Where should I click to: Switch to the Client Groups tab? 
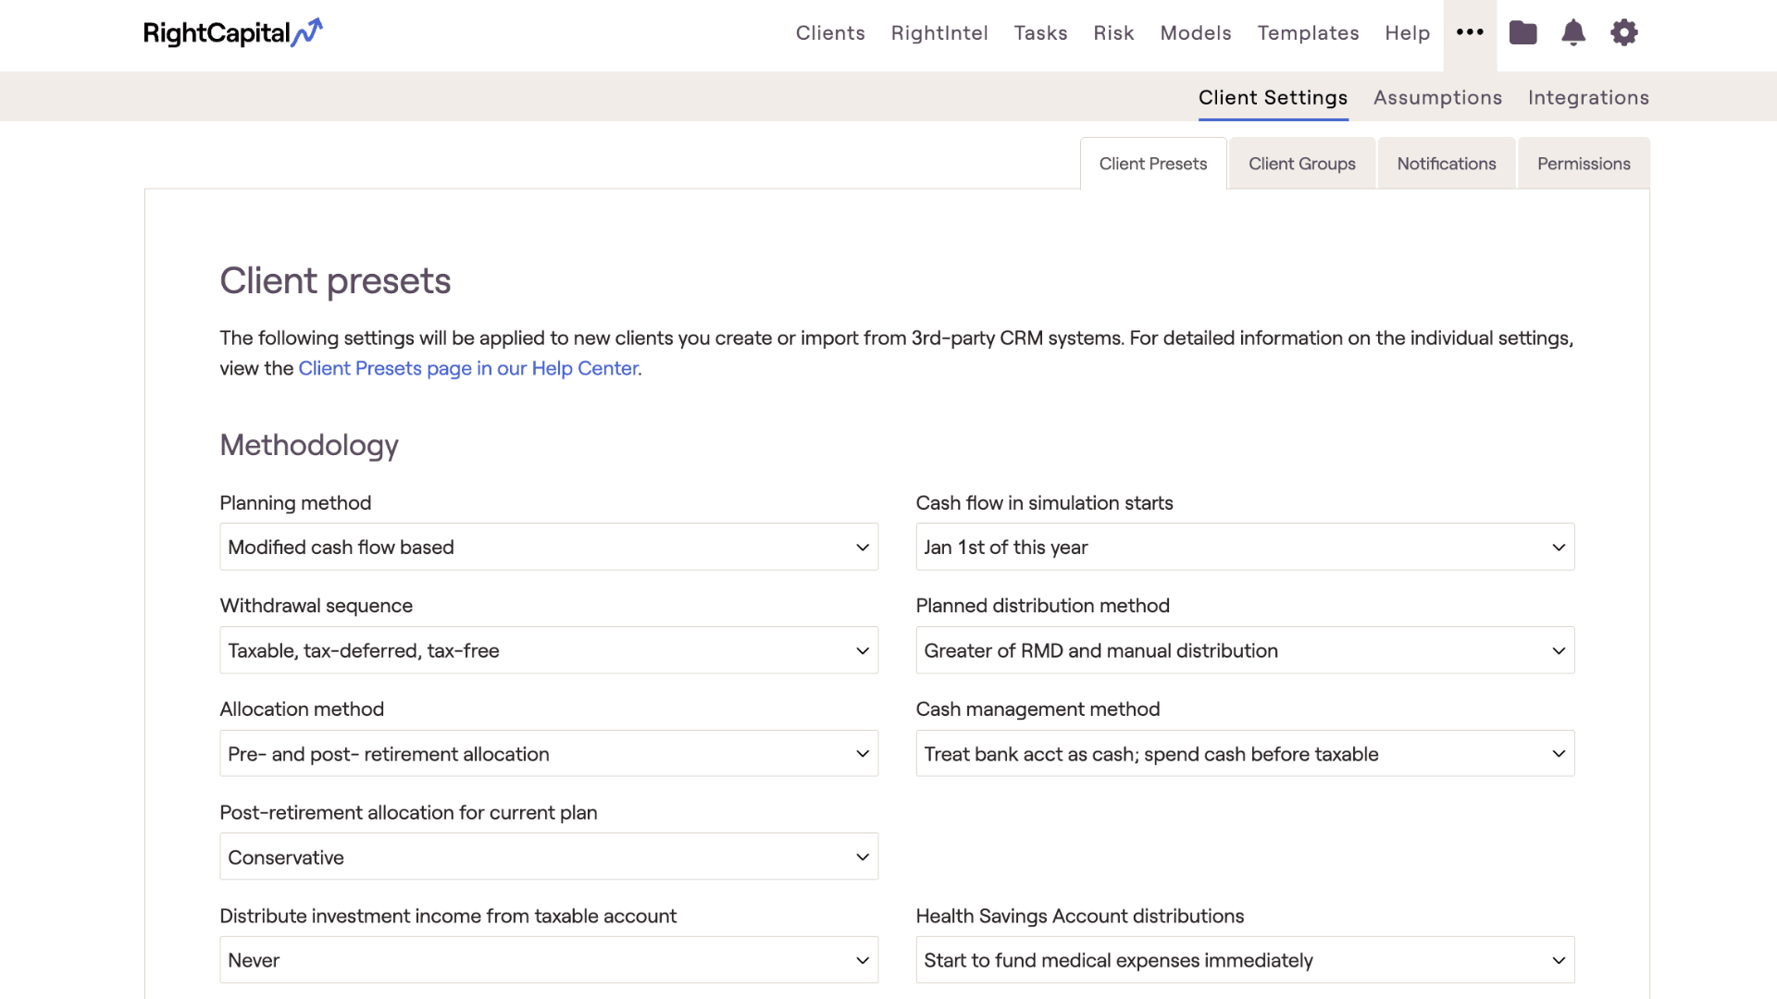pyautogui.click(x=1301, y=163)
